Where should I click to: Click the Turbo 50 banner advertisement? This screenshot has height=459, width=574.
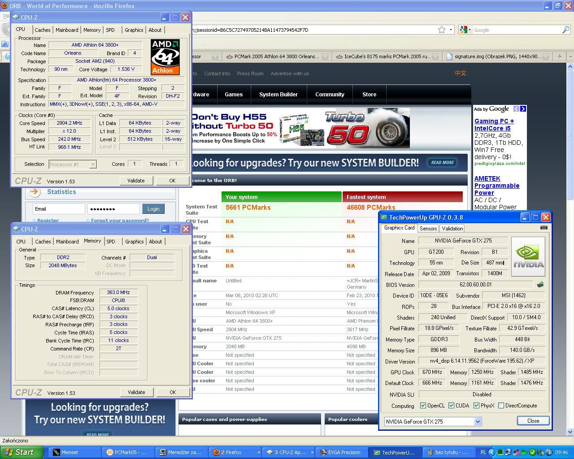[300, 128]
